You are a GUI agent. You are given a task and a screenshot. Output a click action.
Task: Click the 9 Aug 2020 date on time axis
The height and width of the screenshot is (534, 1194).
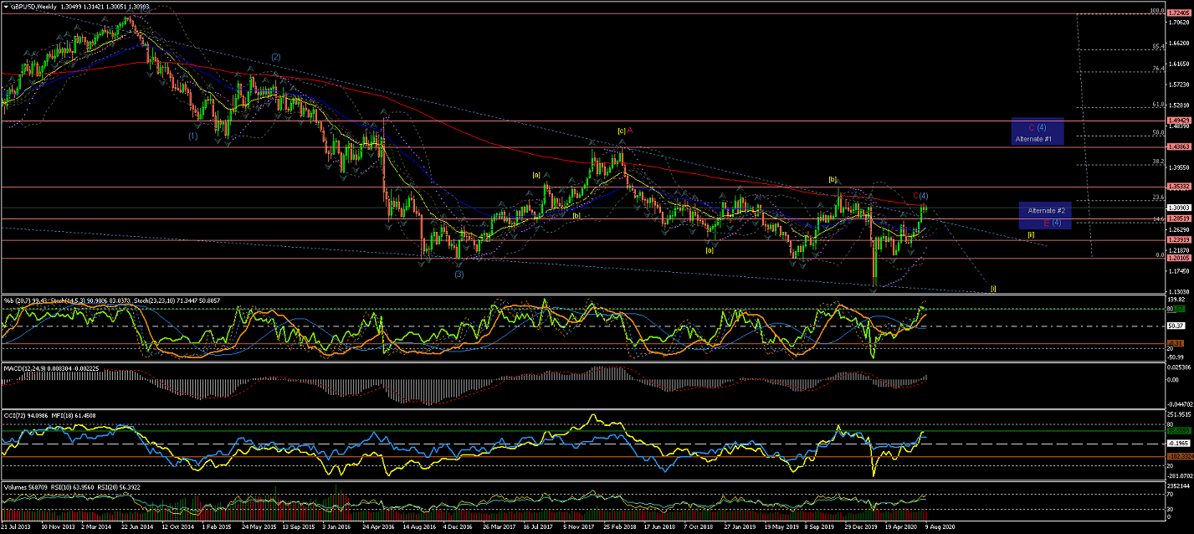(x=938, y=529)
